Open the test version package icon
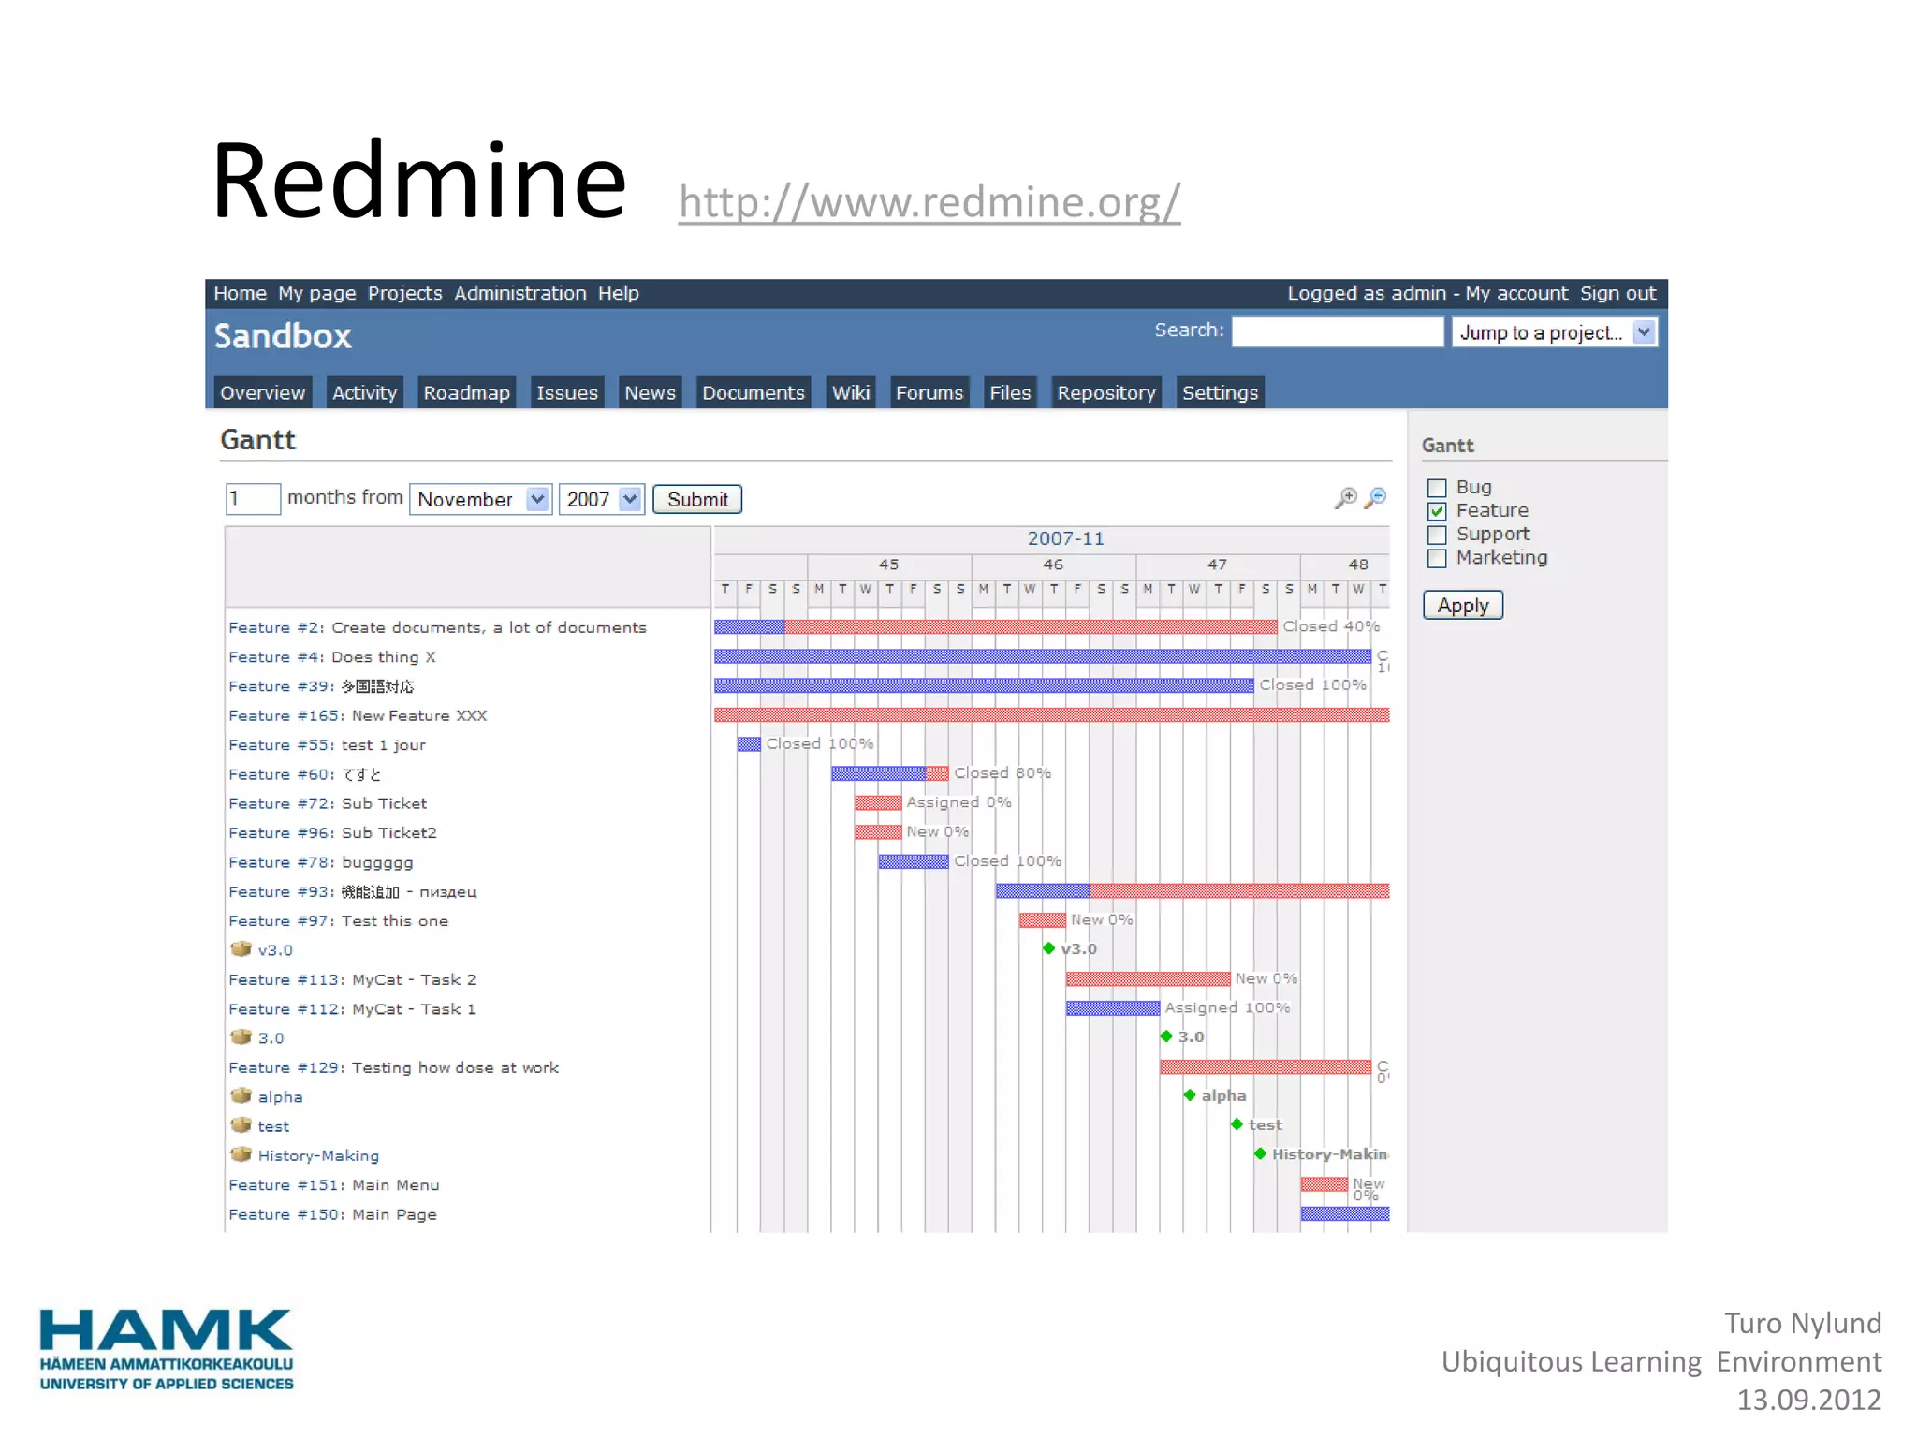This screenshot has width=1917, height=1438. click(x=241, y=1125)
